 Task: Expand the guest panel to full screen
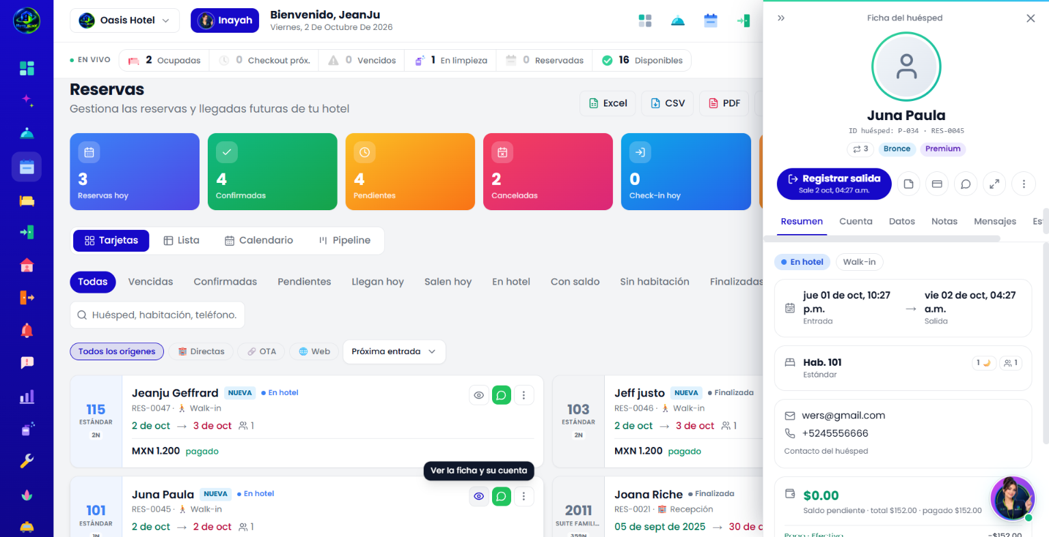(994, 184)
